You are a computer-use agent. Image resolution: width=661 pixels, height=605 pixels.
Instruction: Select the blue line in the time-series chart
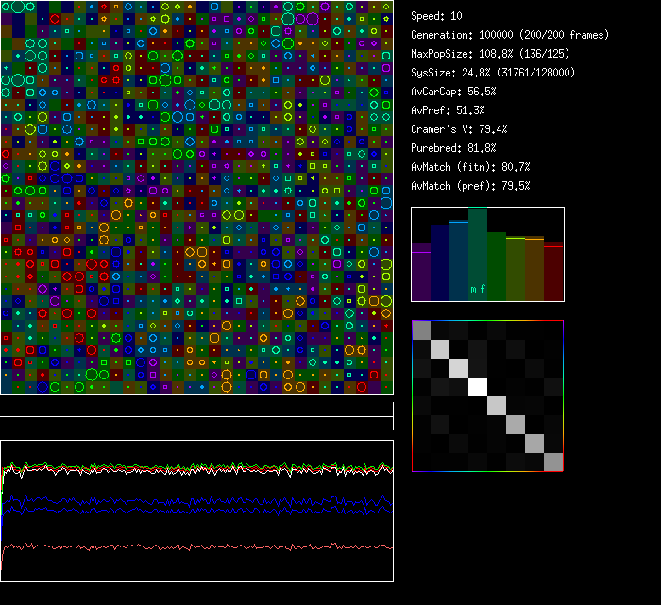point(189,501)
